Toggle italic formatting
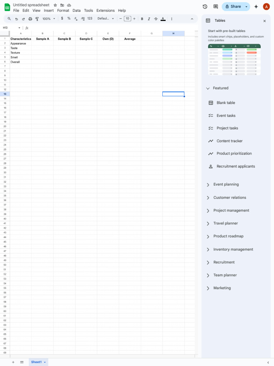 (x=149, y=19)
